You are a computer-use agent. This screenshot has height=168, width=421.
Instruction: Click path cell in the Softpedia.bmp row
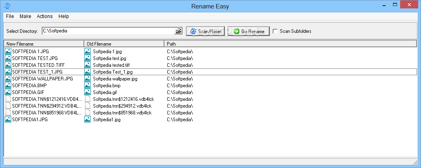click(180, 86)
